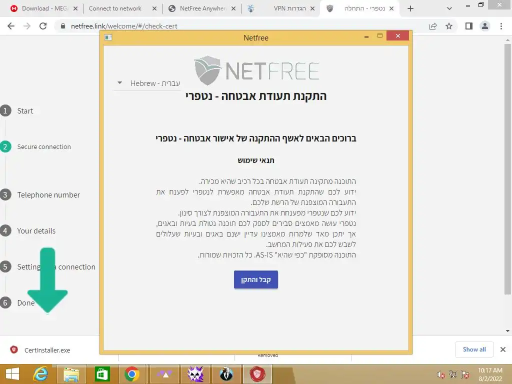The height and width of the screenshot is (384, 512).
Task: Open the penguin-suit taskbar app
Action: pyautogui.click(x=226, y=374)
